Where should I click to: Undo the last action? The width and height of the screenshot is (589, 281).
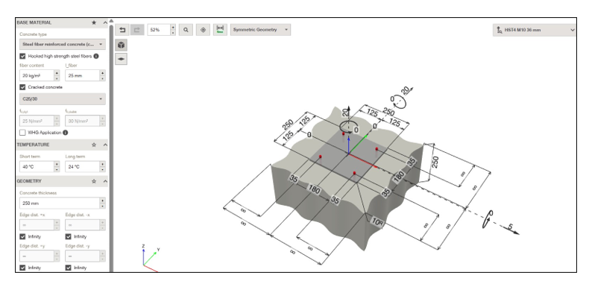click(x=122, y=30)
